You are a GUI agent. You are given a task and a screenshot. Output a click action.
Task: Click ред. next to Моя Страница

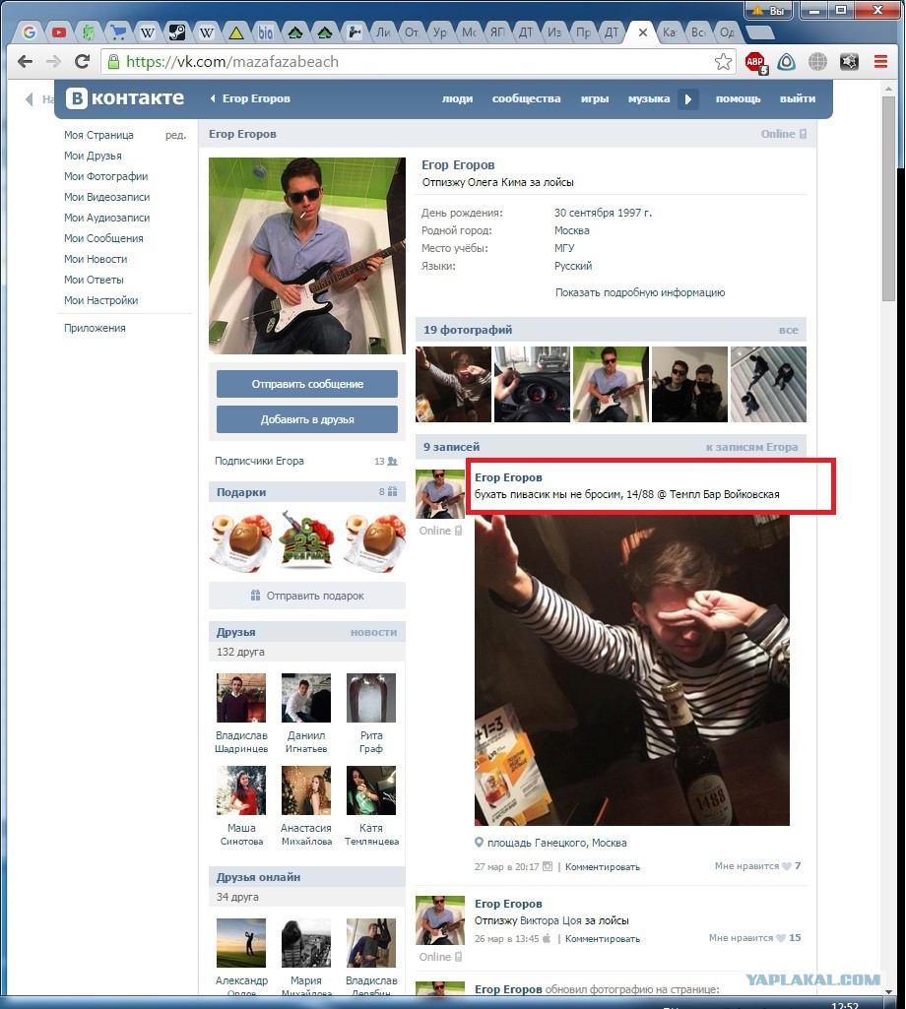click(x=175, y=135)
